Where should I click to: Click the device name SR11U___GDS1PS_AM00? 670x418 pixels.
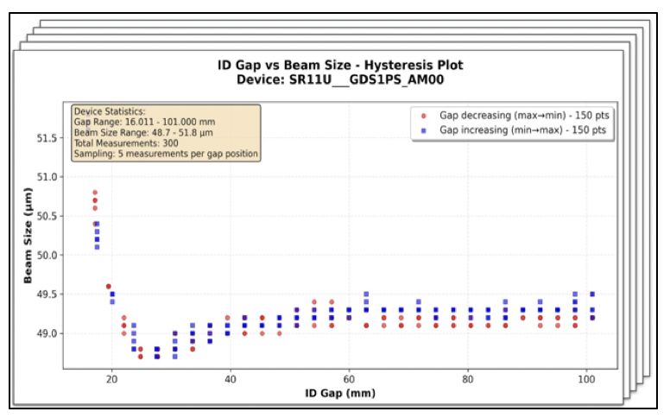tap(340, 79)
